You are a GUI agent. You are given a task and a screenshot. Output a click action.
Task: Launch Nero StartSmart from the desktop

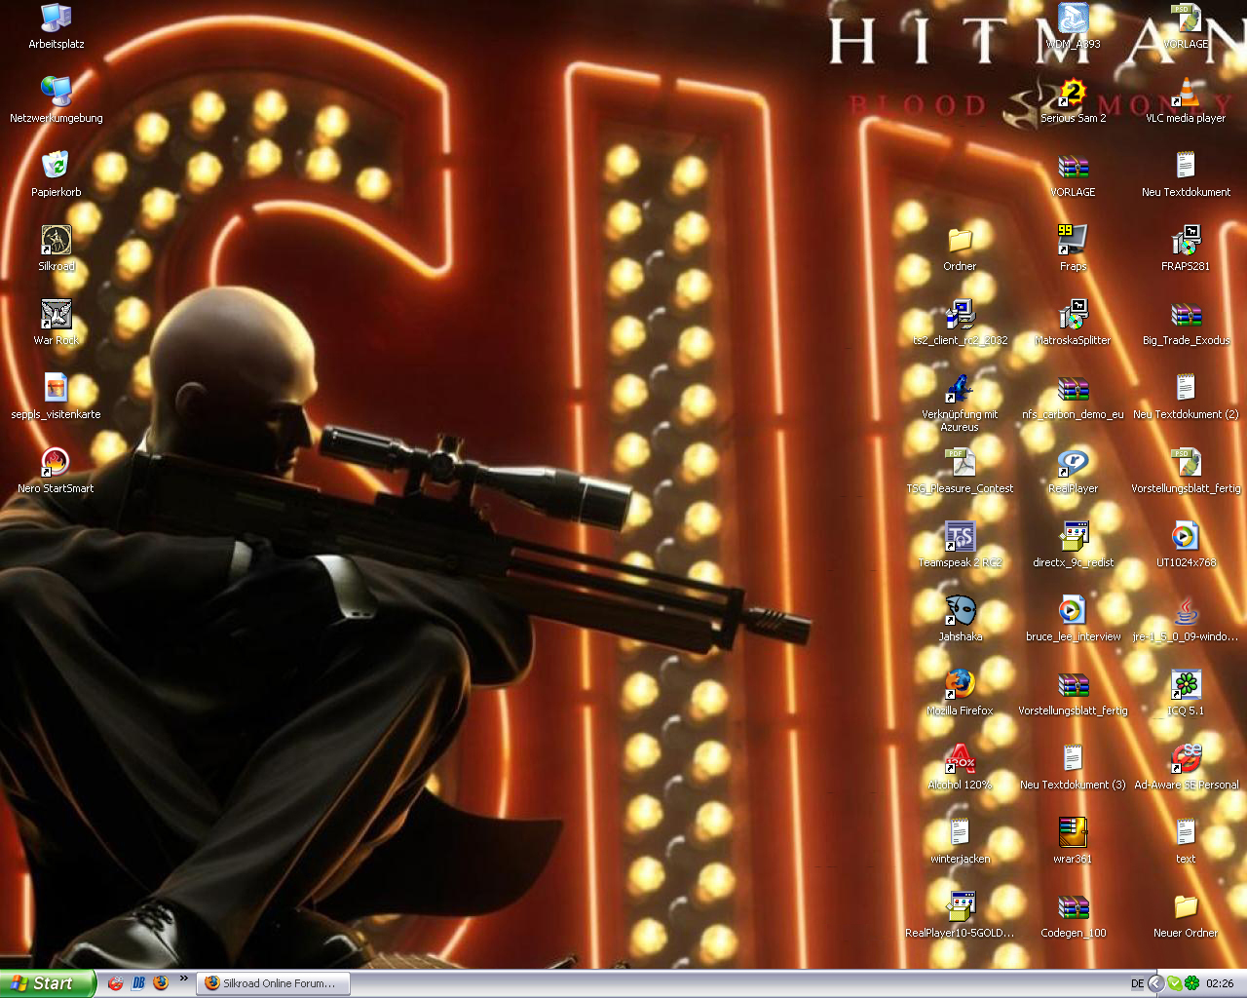coord(56,463)
